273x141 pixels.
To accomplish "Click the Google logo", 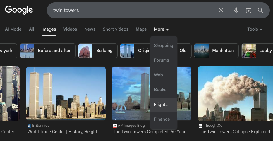I will tap(19, 10).
